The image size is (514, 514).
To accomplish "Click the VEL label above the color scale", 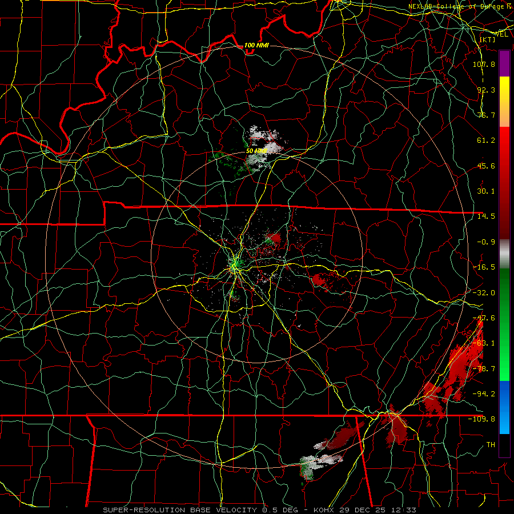I will tap(502, 34).
